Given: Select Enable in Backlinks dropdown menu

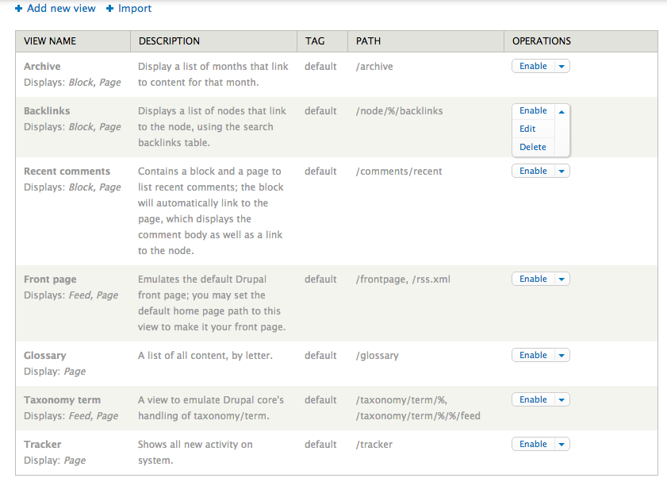Looking at the screenshot, I should (x=533, y=111).
